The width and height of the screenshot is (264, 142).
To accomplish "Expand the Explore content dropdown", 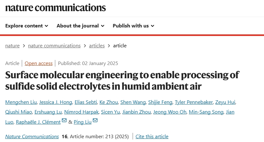I will (x=27, y=26).
